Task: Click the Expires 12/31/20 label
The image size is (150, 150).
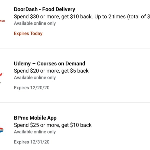Action: (32, 142)
